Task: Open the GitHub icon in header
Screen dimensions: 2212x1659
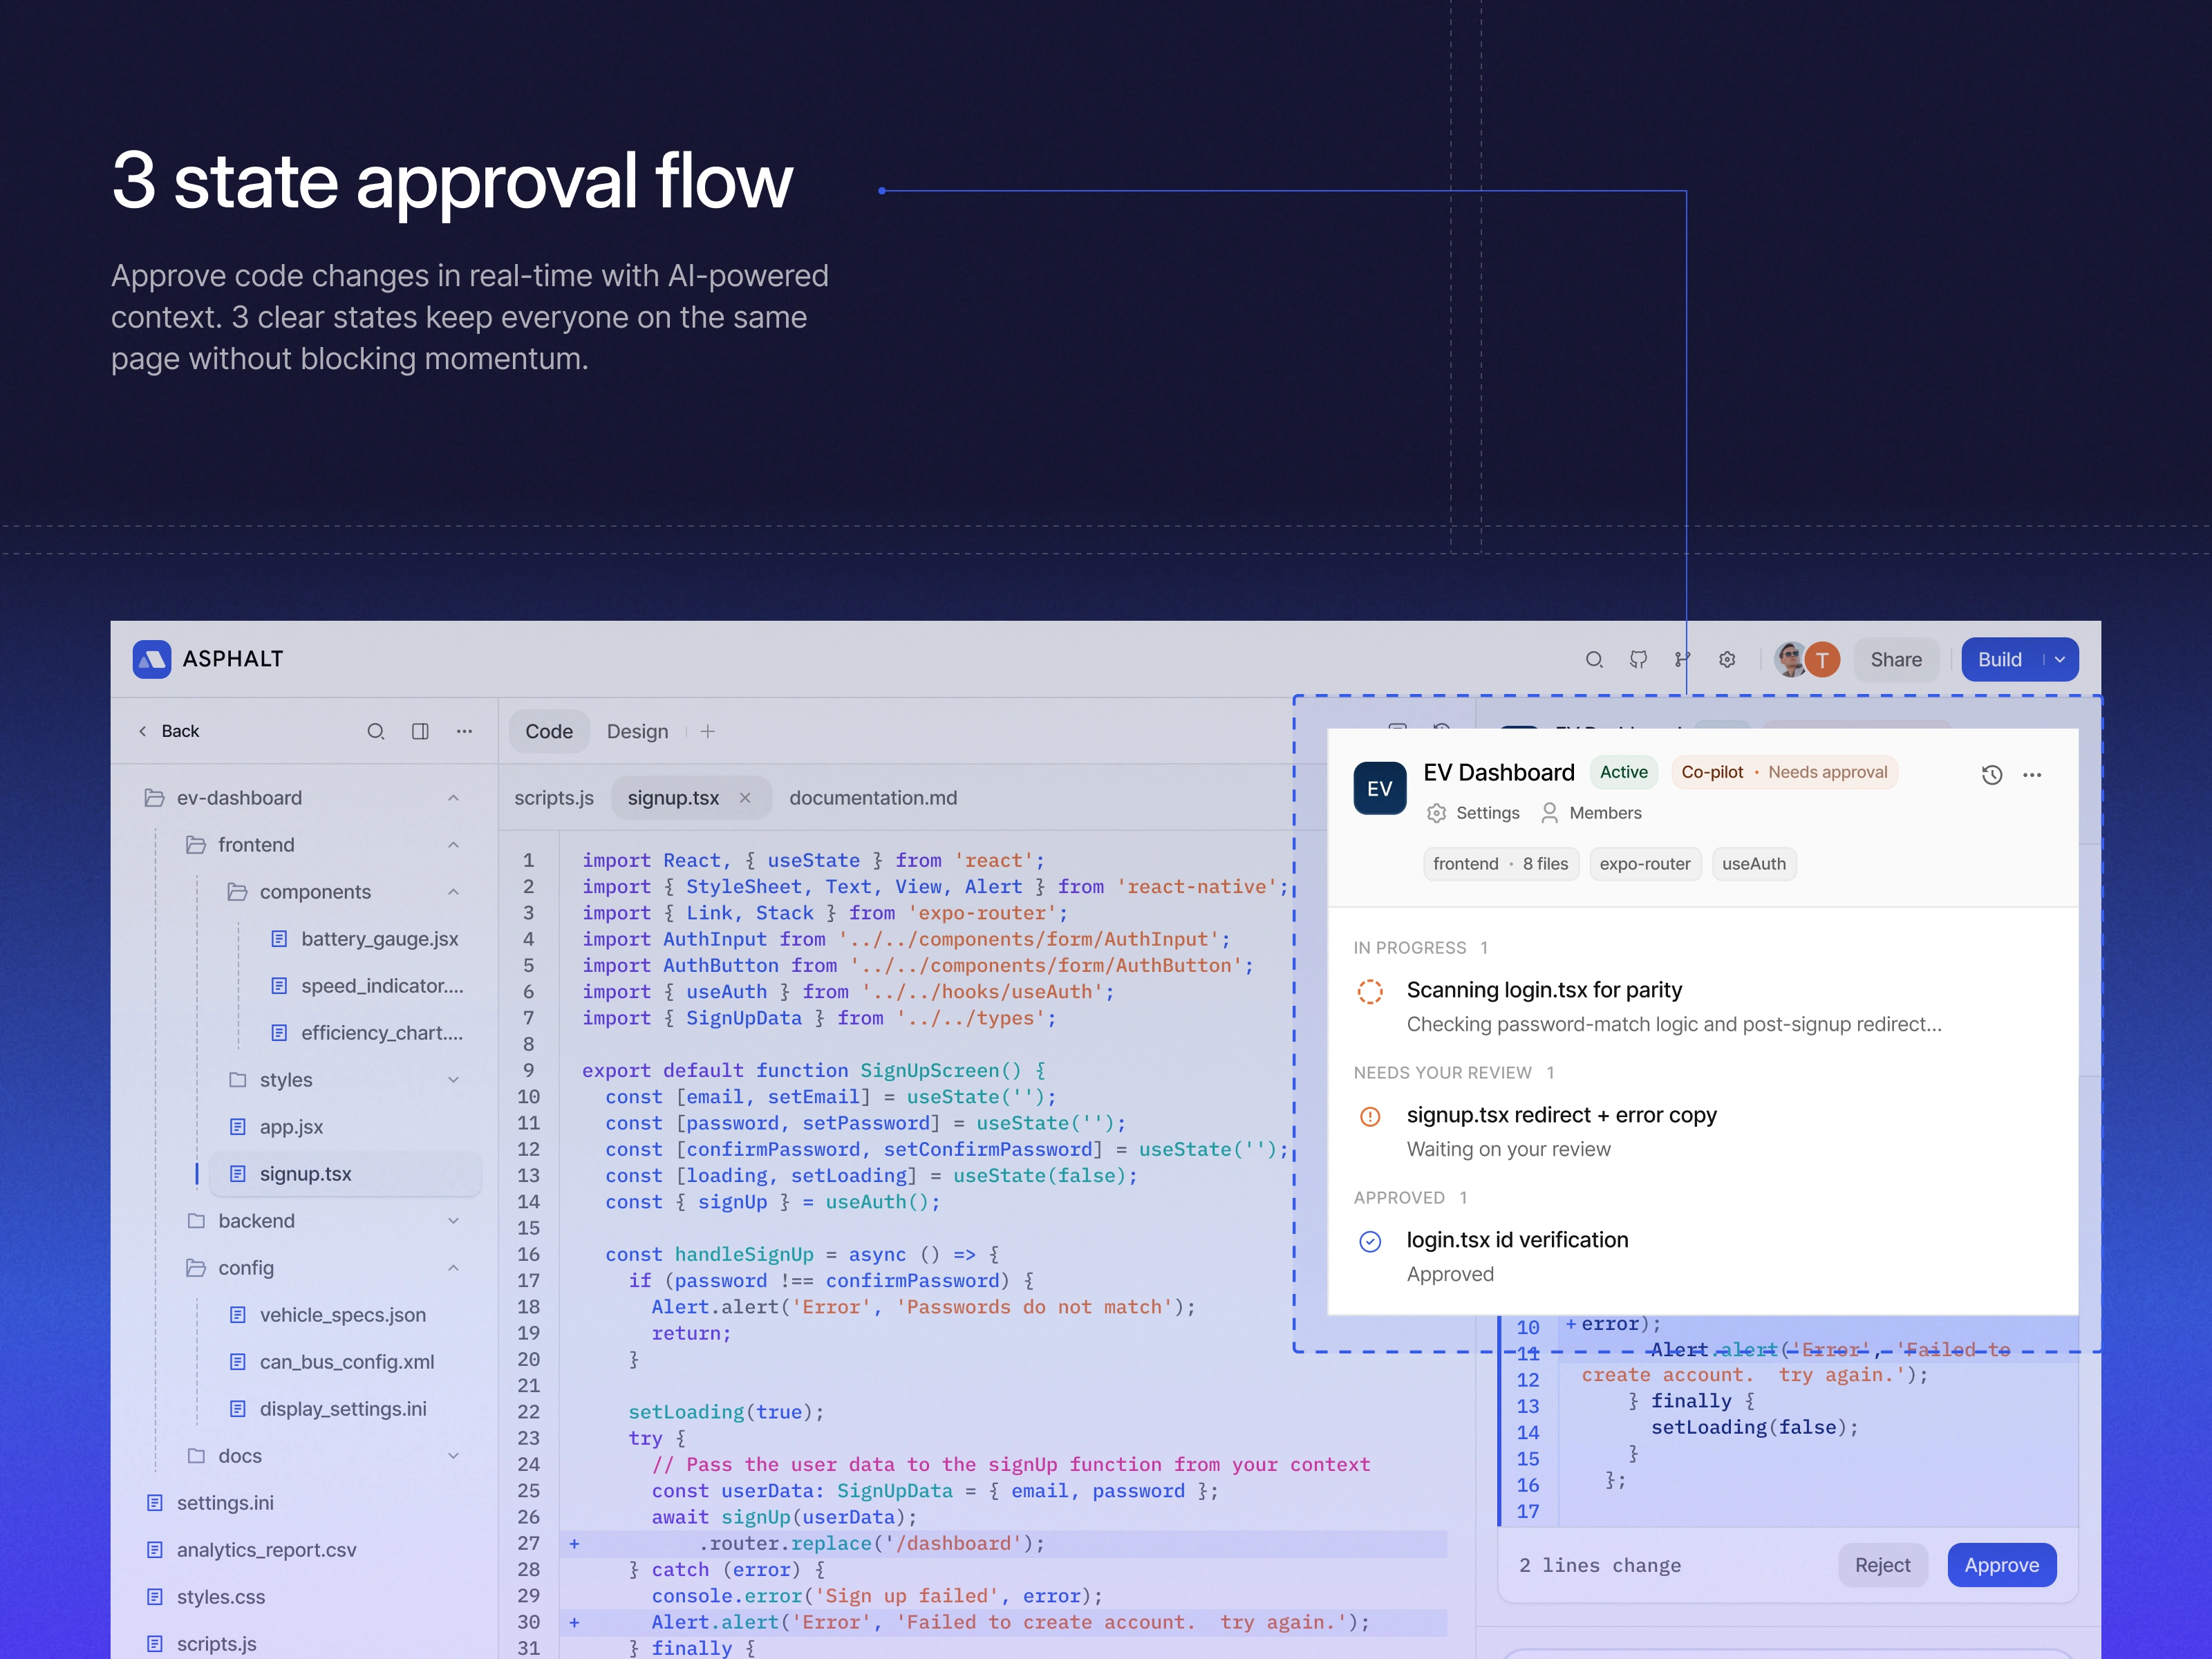Action: click(x=1638, y=660)
